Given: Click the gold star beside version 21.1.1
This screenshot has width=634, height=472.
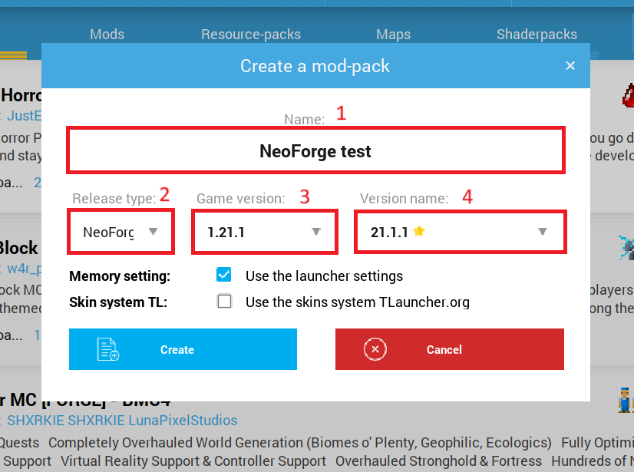Looking at the screenshot, I should 419,231.
